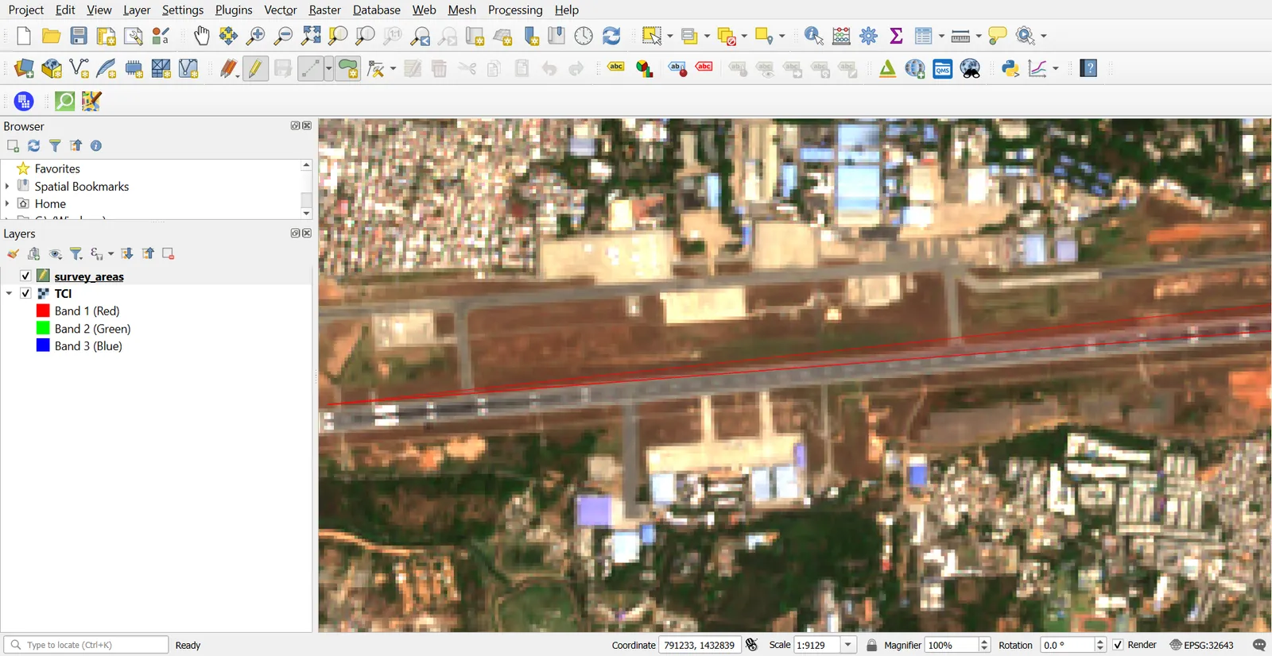Expand Spatial Bookmarks in Browser
1272x656 pixels.
pos(7,186)
